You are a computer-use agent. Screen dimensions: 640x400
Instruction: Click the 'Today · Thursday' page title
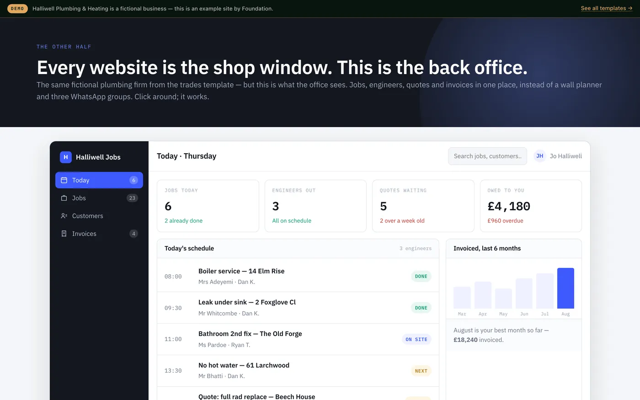(187, 156)
